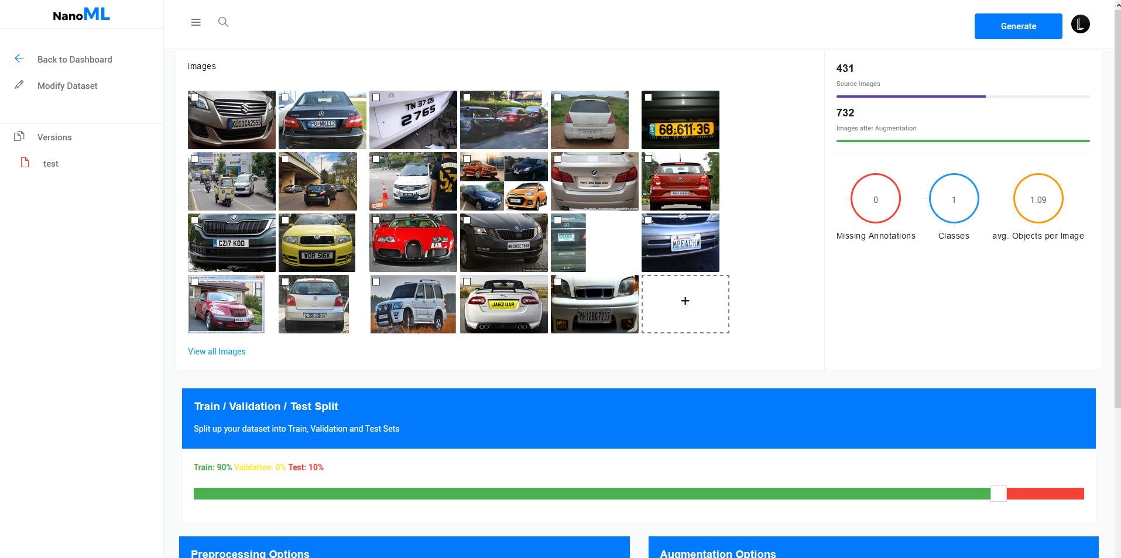
Task: Open View all Images link
Action: (x=217, y=352)
